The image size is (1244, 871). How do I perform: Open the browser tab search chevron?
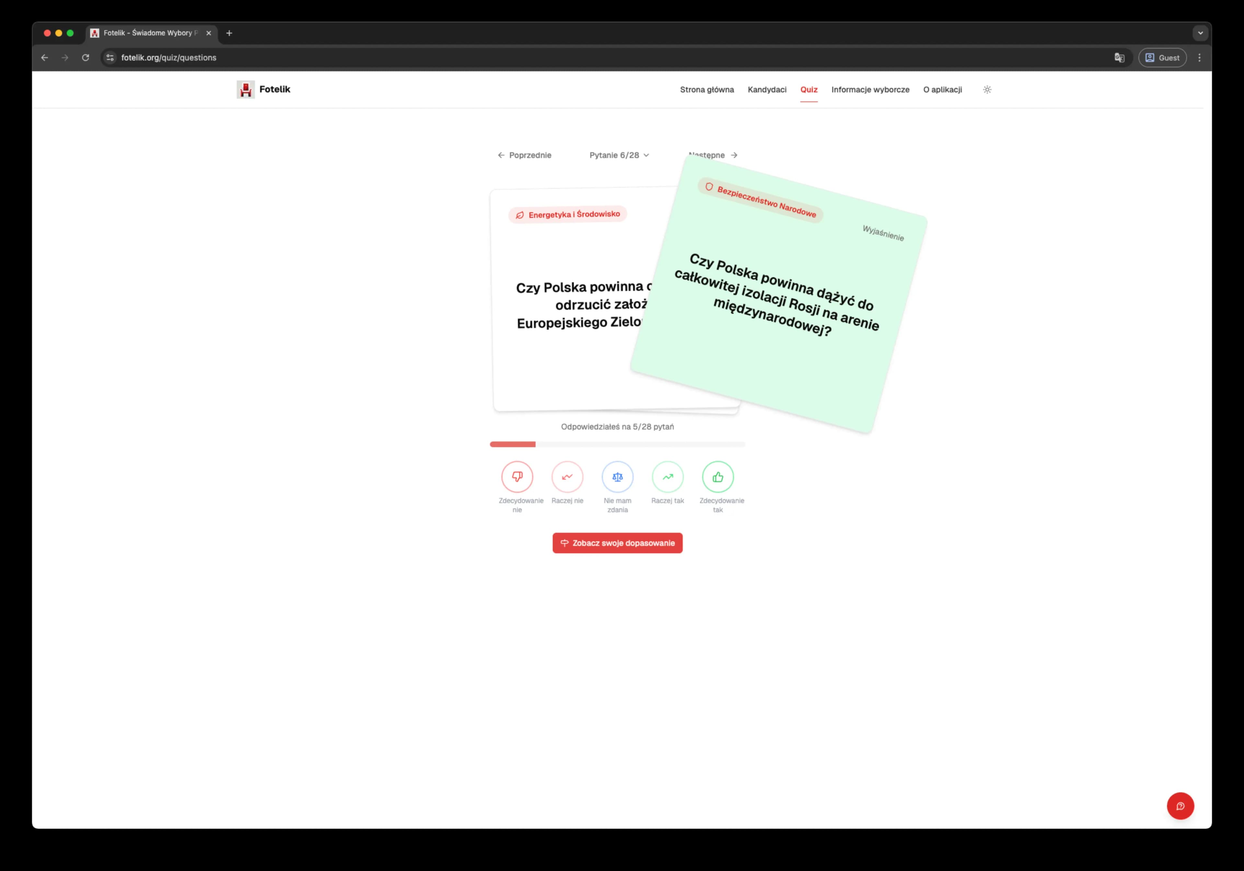point(1200,33)
